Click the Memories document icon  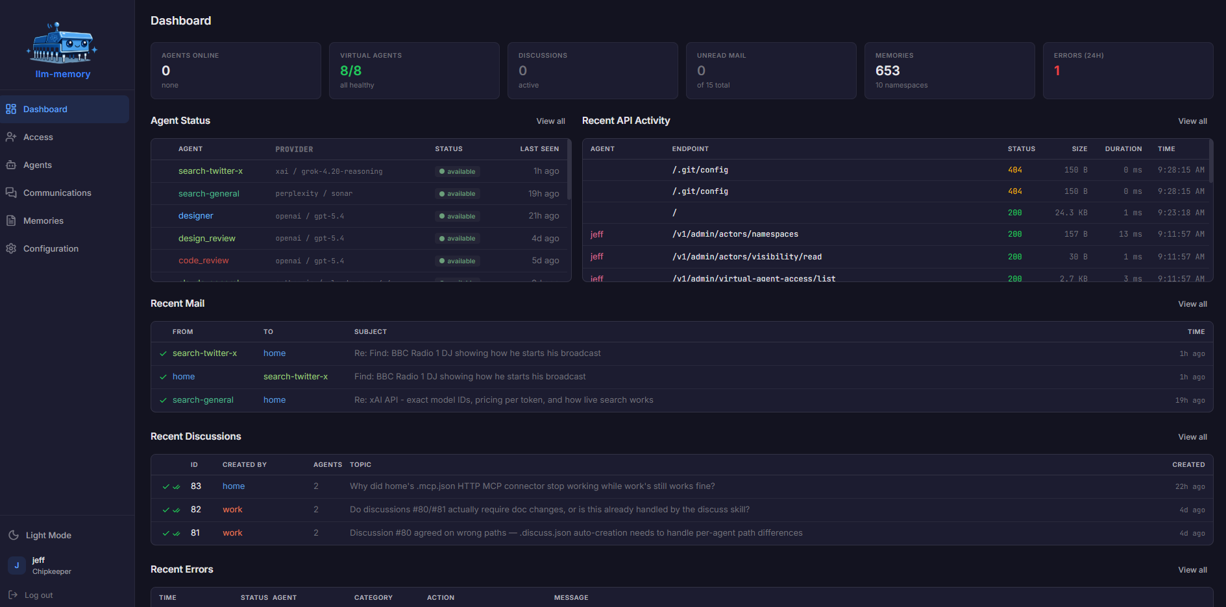pos(11,220)
